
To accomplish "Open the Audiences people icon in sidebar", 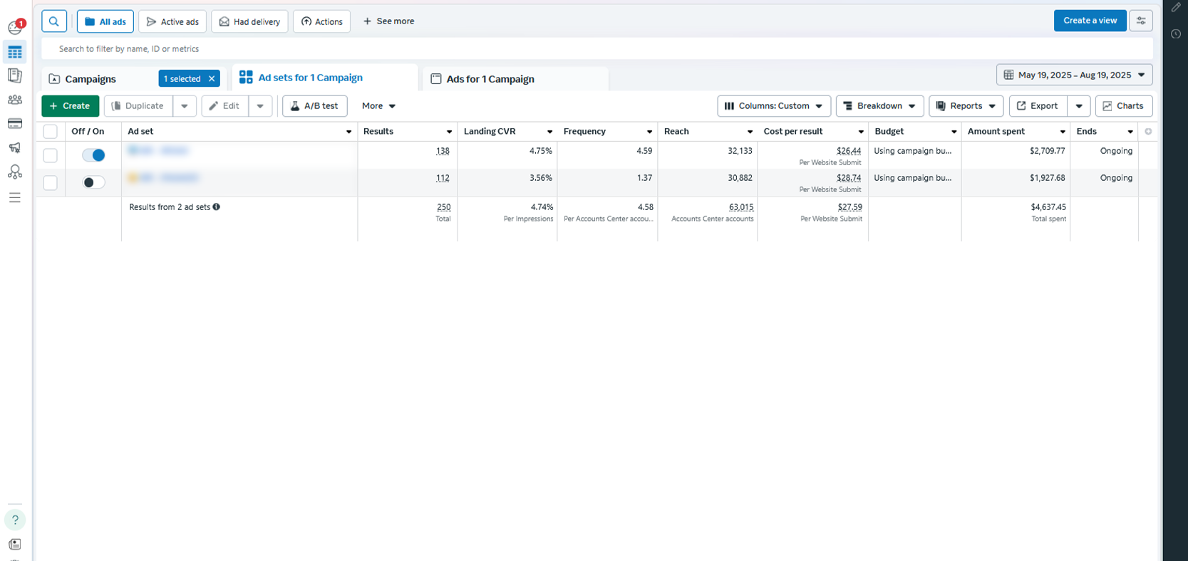I will [x=15, y=100].
